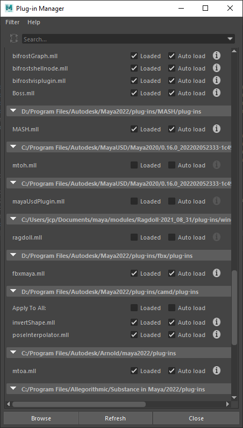Toggle Auto load for bifrostshellnode.mll
Screen dimensions: 243x428
(x=171, y=68)
